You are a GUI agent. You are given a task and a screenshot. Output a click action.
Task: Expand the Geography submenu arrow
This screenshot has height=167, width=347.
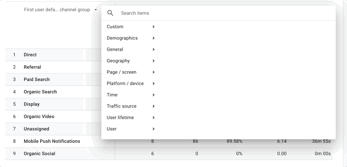coord(154,61)
